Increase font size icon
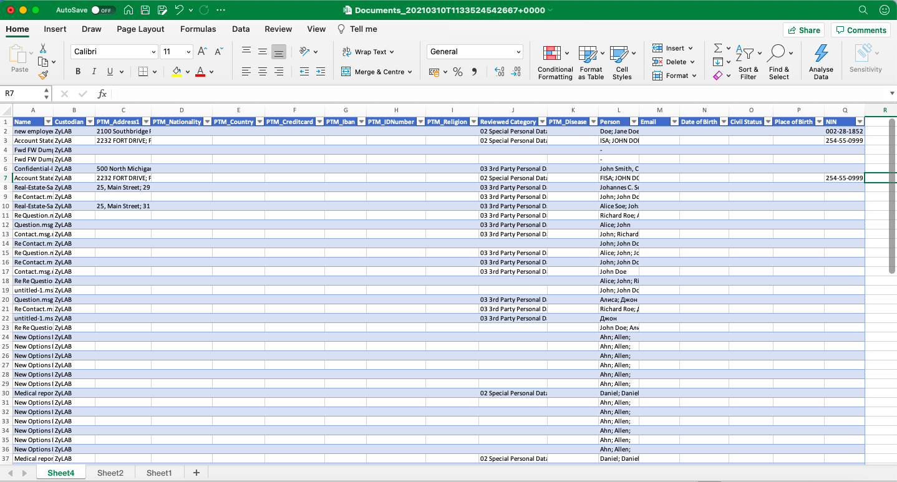Image resolution: width=897 pixels, height=482 pixels. point(202,52)
